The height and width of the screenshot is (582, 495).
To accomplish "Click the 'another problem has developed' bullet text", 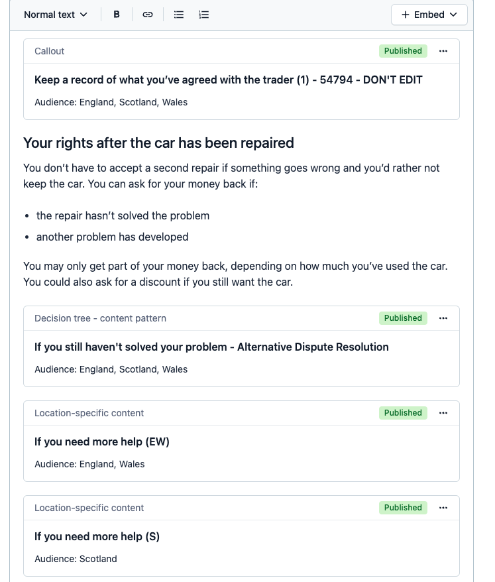I will pos(113,237).
